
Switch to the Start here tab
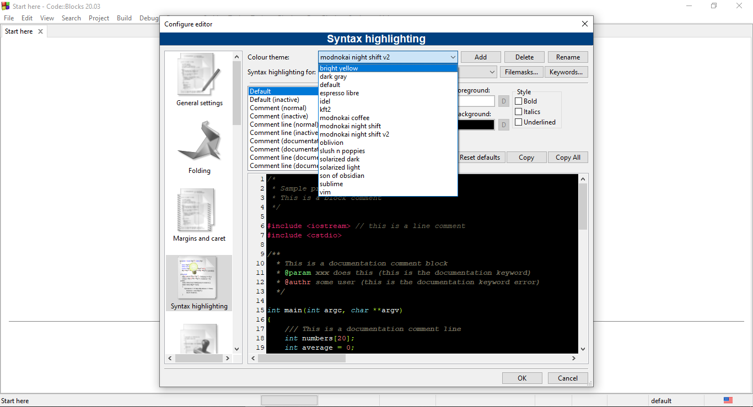[x=19, y=31]
